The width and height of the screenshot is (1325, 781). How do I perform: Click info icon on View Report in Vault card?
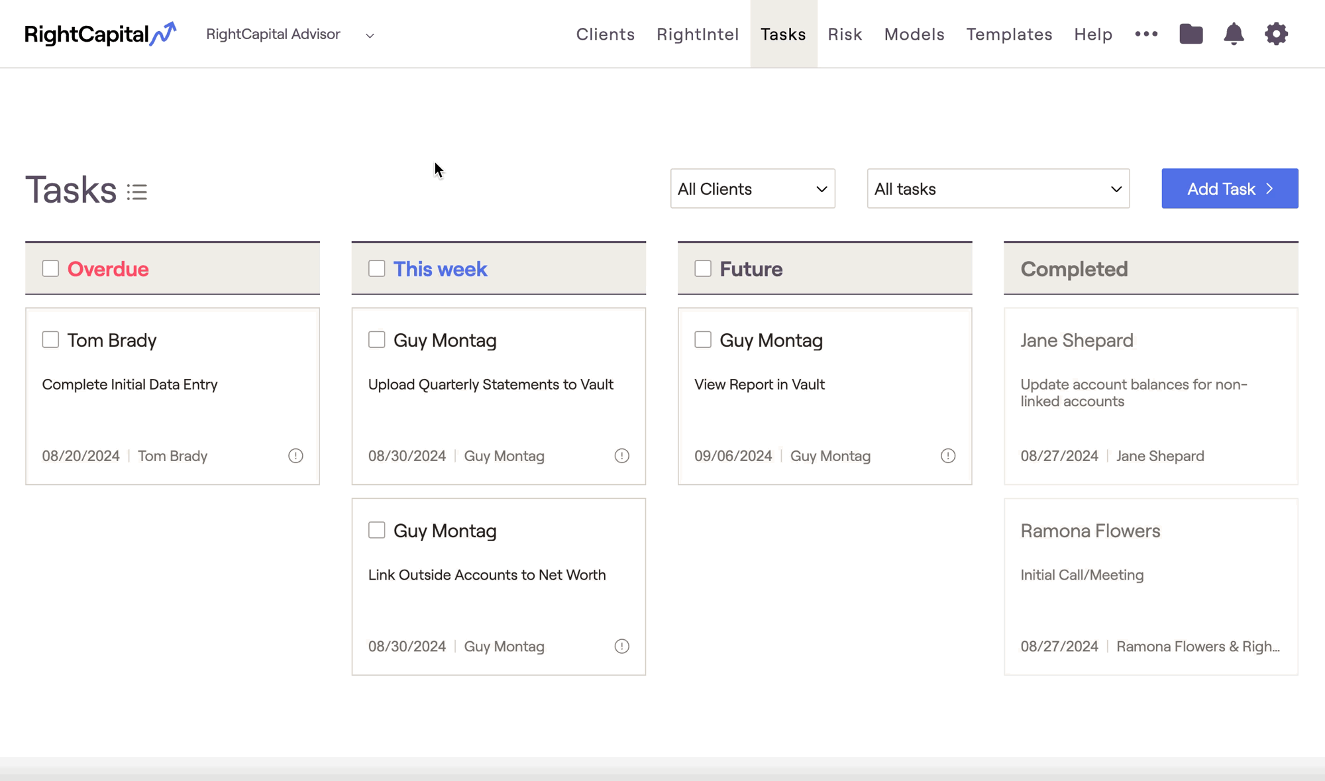pos(948,456)
